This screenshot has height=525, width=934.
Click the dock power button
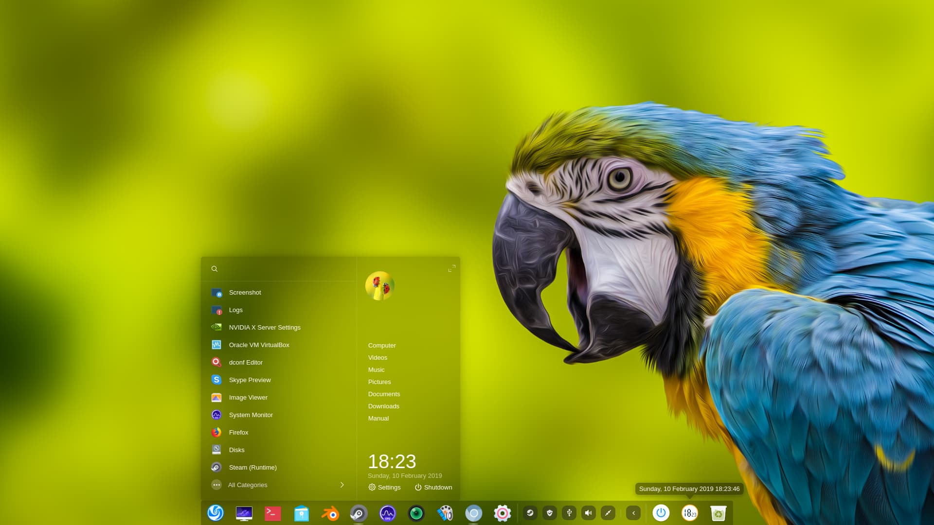click(x=661, y=513)
